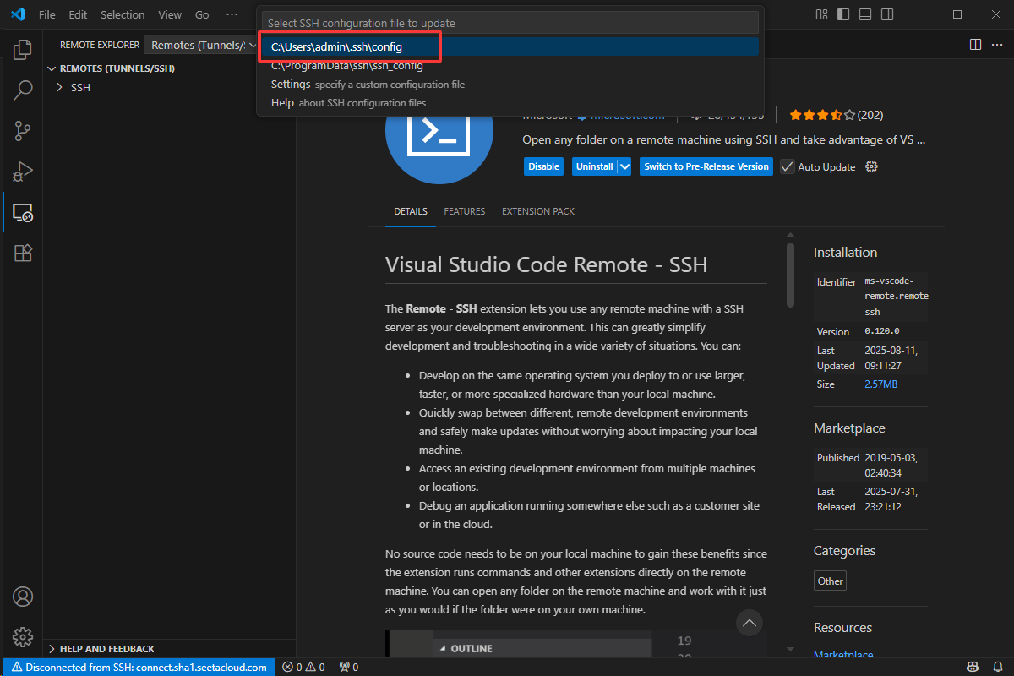Click the Marketplace resource link

tap(843, 655)
